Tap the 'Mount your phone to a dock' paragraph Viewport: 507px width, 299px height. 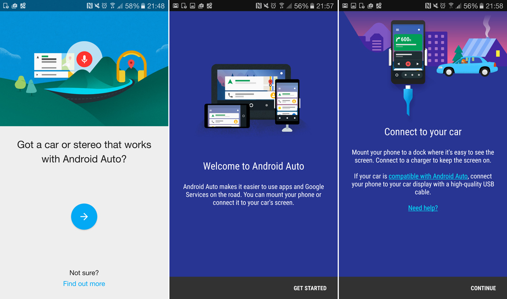(423, 157)
